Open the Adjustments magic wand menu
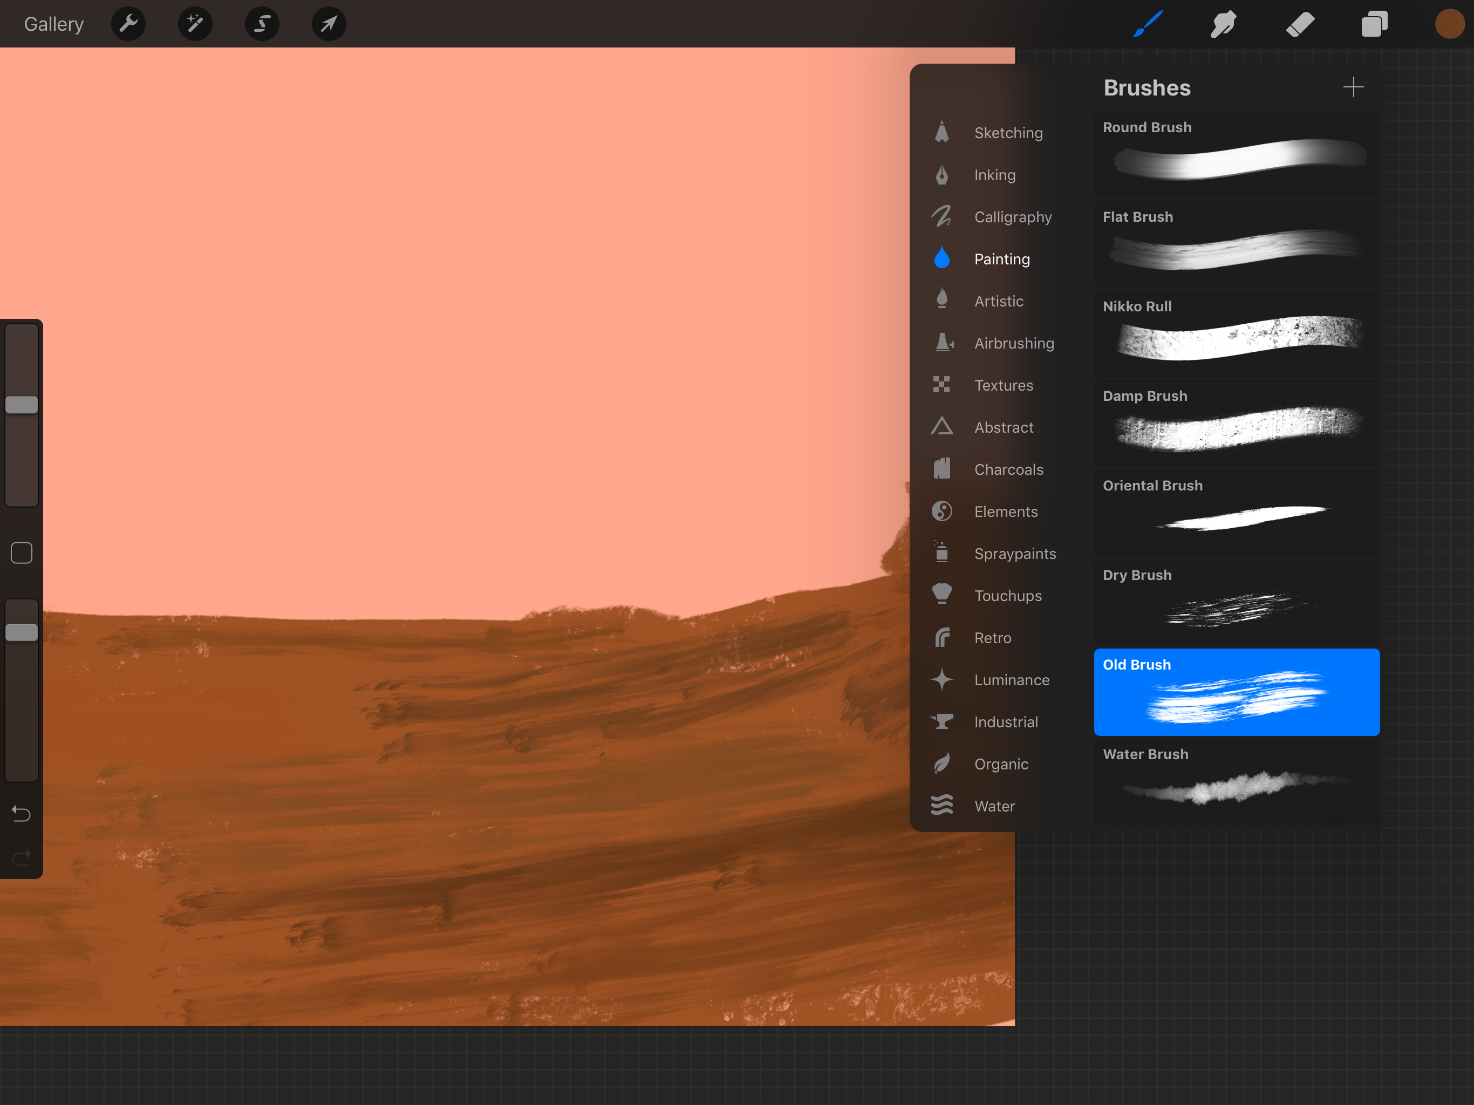The image size is (1474, 1105). tap(195, 24)
